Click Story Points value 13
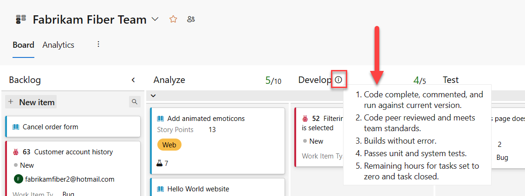 (212, 130)
